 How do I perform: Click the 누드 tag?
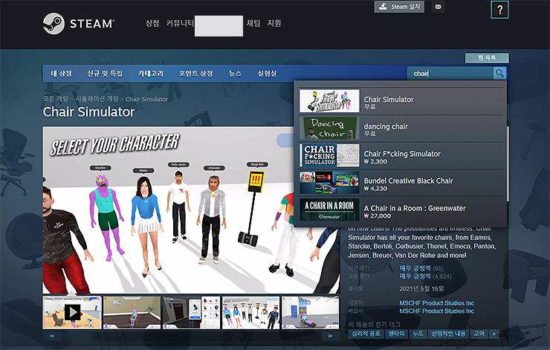pos(418,334)
